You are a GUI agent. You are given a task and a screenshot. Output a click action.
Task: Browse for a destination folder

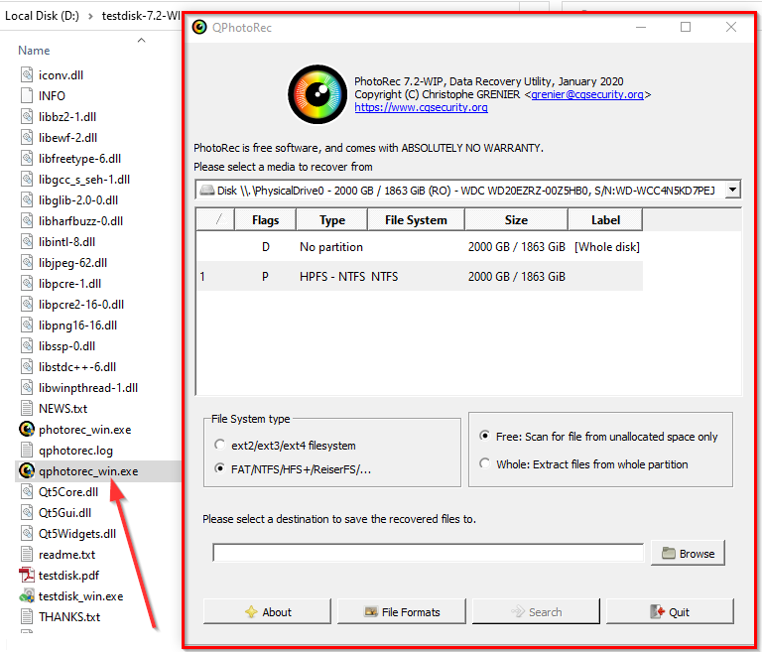tap(688, 554)
